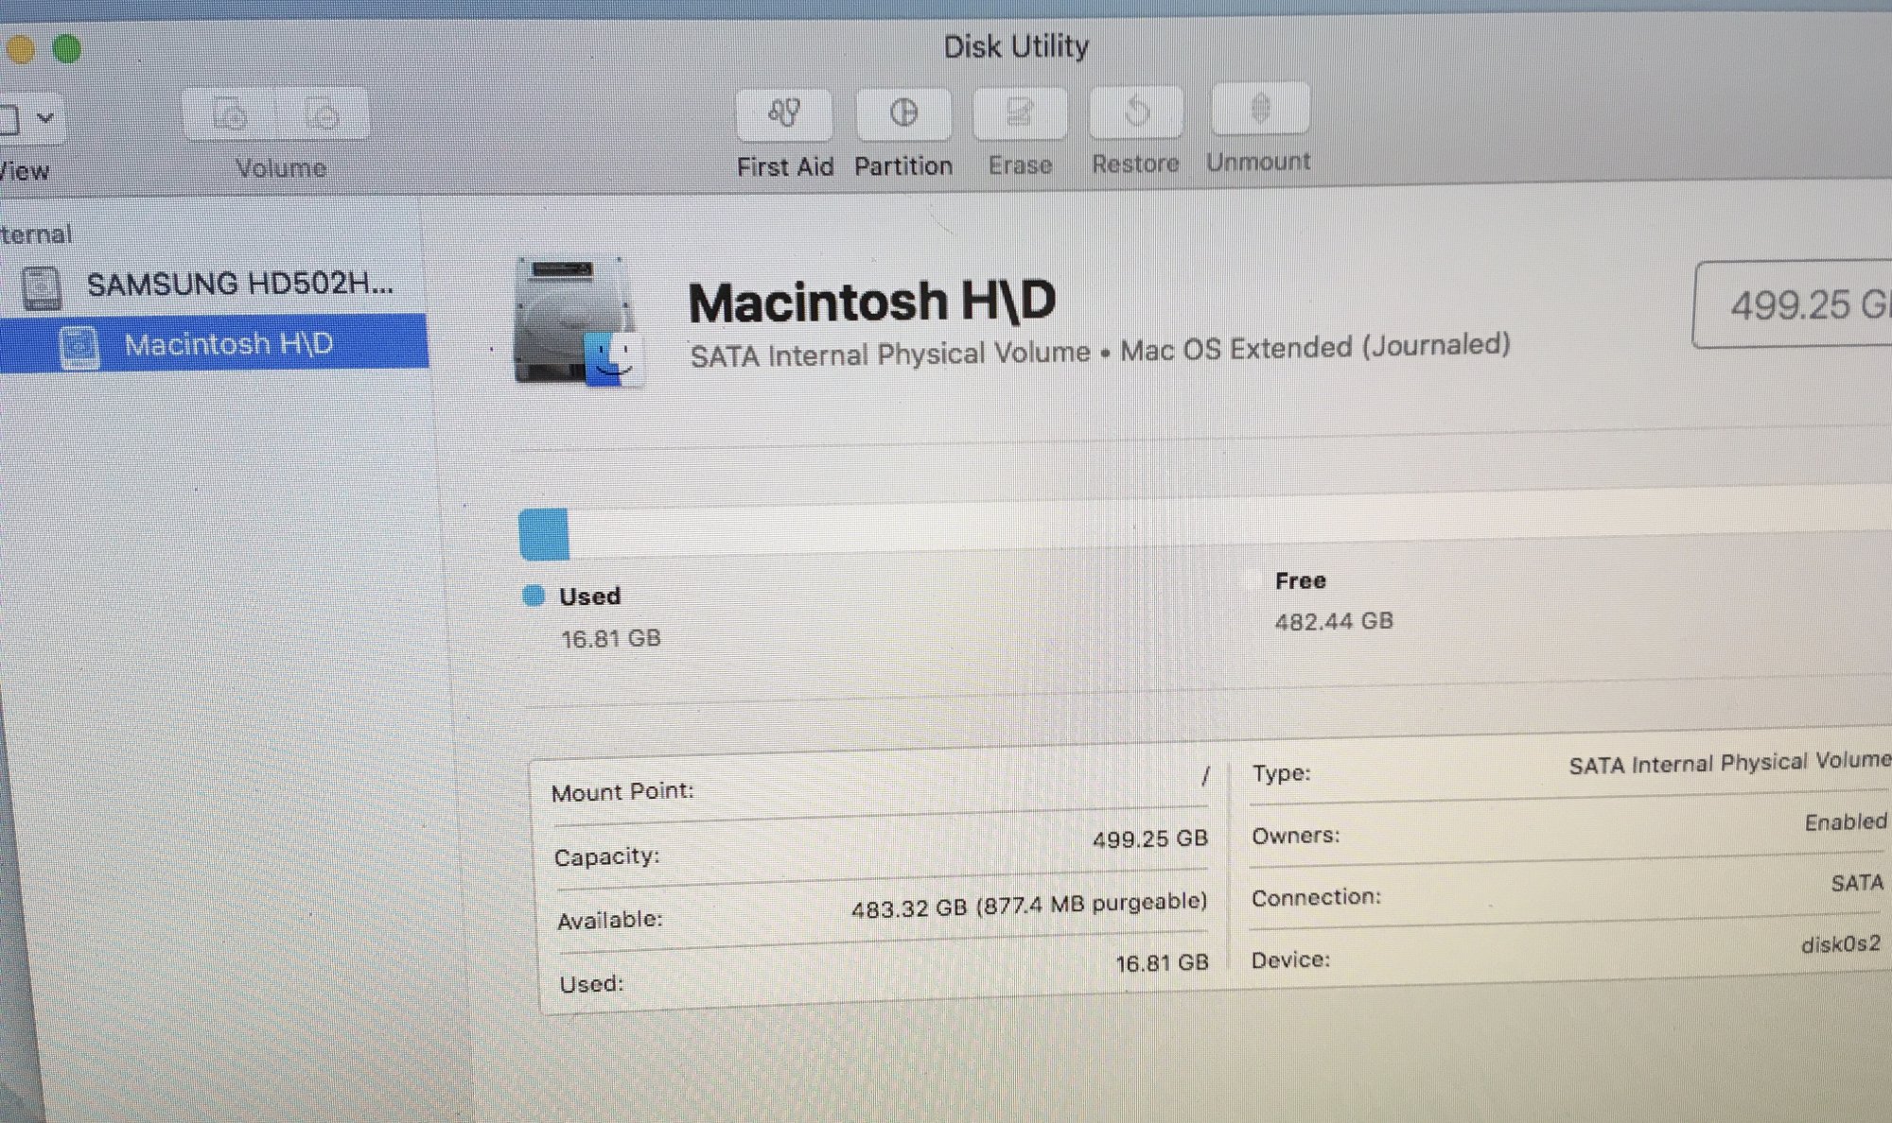
Task: Click the Available value row
Action: click(x=1028, y=906)
